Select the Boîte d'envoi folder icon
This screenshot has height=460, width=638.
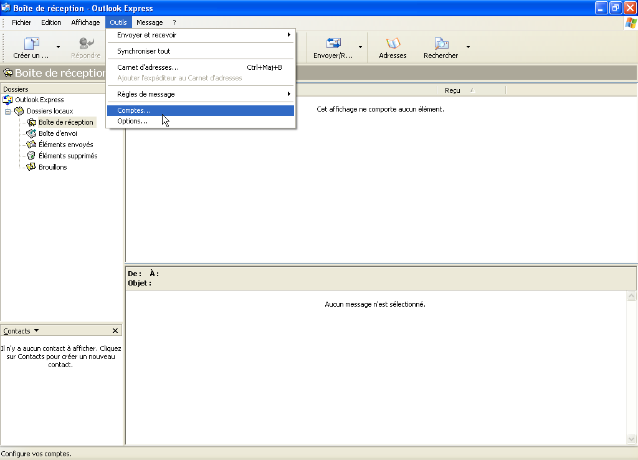(x=31, y=133)
